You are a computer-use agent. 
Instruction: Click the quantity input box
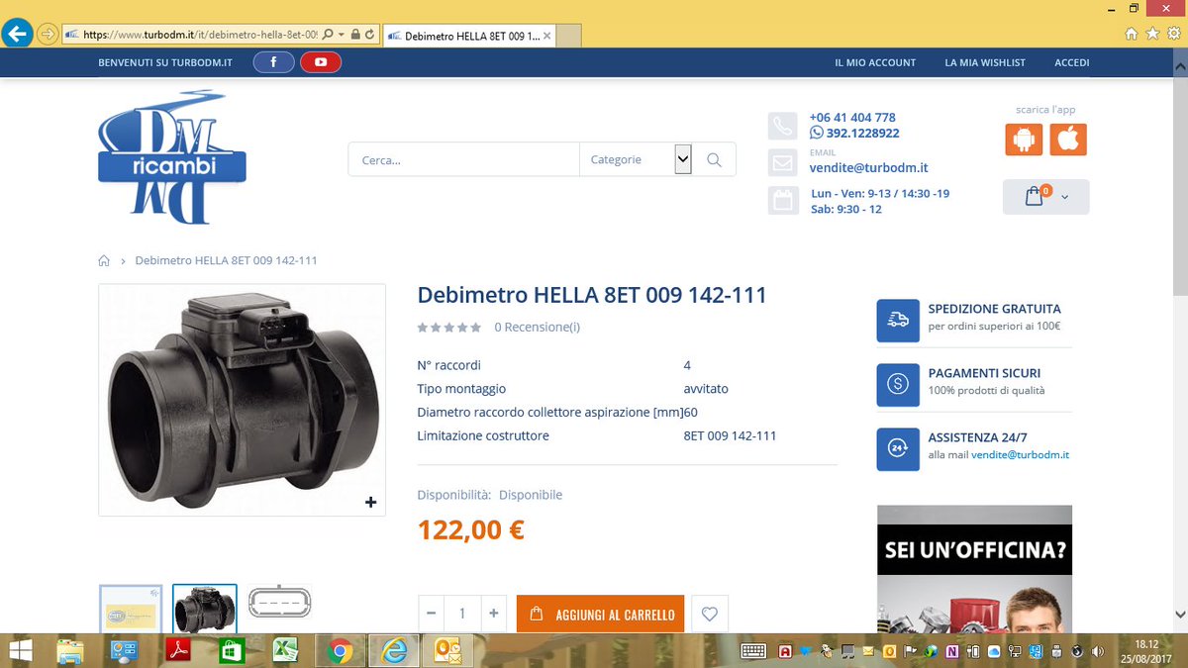[x=462, y=614]
